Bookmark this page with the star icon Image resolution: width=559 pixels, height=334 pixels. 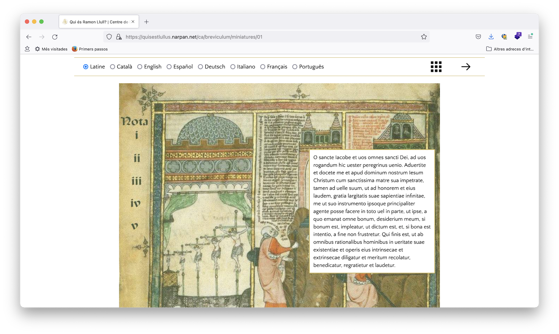pyautogui.click(x=424, y=37)
